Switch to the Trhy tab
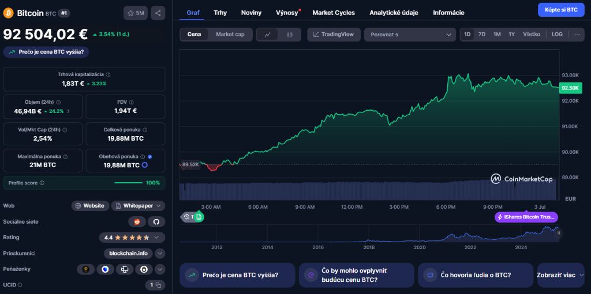Image resolution: width=591 pixels, height=294 pixels. [x=220, y=13]
